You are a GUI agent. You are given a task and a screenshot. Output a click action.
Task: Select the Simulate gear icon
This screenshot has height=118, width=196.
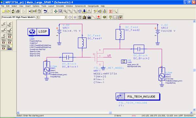point(105,17)
